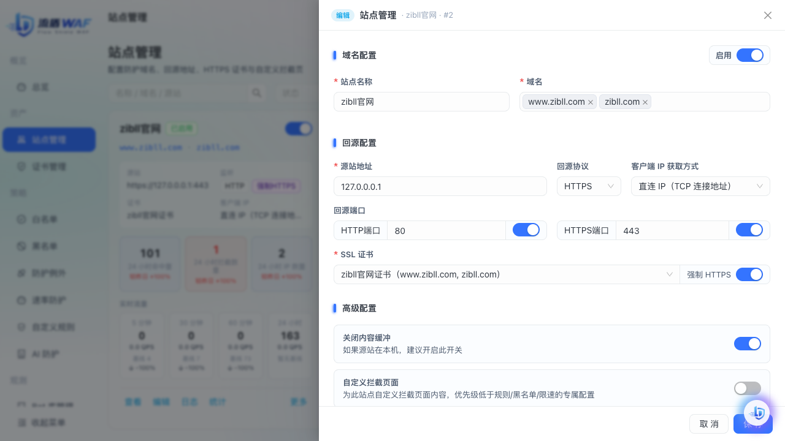Click the 编辑 tag in drawer header

(x=343, y=15)
